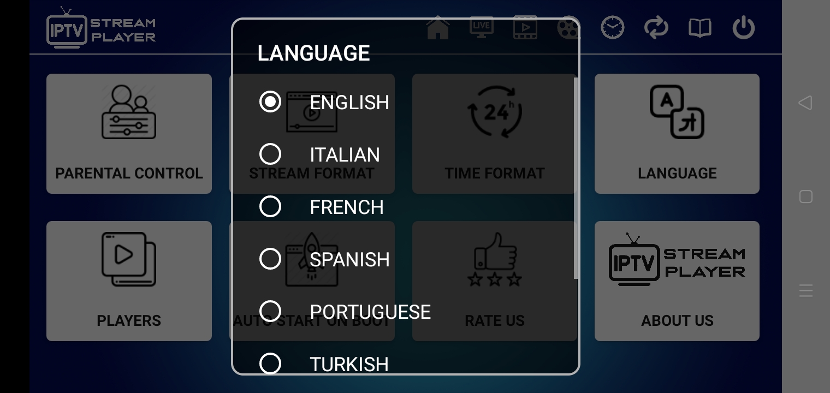This screenshot has height=393, width=830.
Task: Open the ABOUT US tile
Action: 677,281
